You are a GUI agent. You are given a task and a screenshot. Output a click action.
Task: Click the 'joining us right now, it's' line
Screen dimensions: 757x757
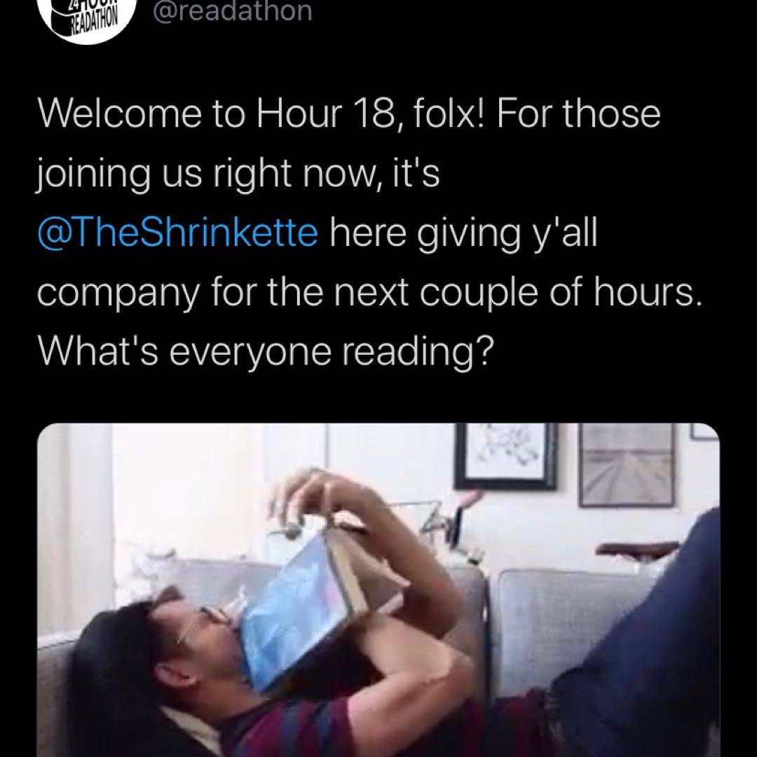point(238,174)
